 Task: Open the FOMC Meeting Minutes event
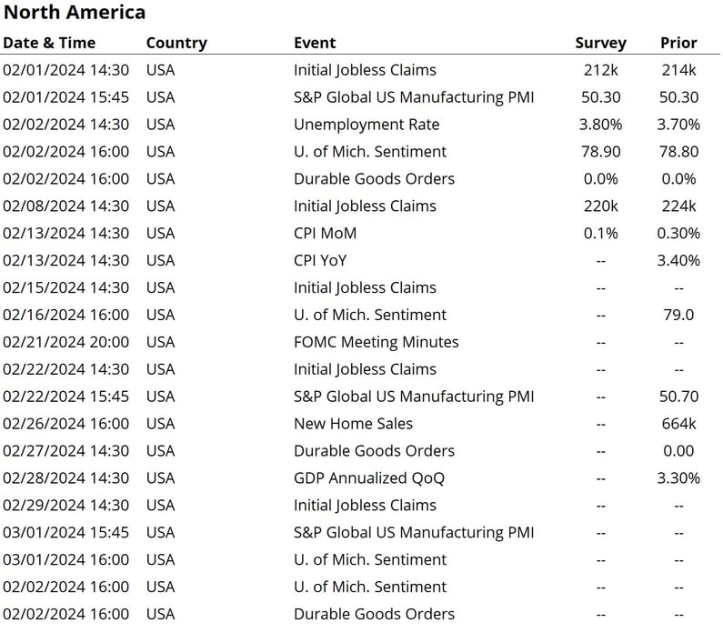click(377, 342)
